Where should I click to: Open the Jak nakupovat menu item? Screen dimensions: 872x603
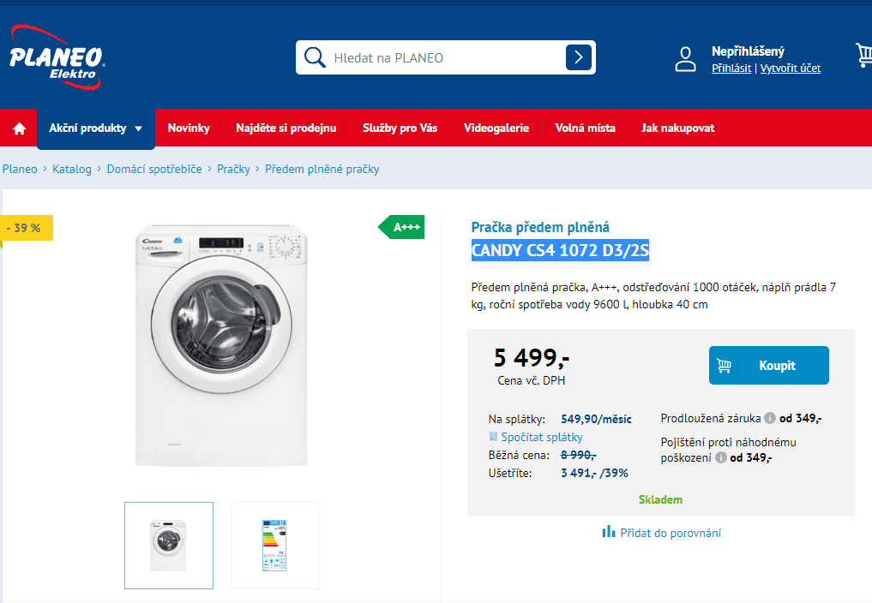[x=677, y=128]
